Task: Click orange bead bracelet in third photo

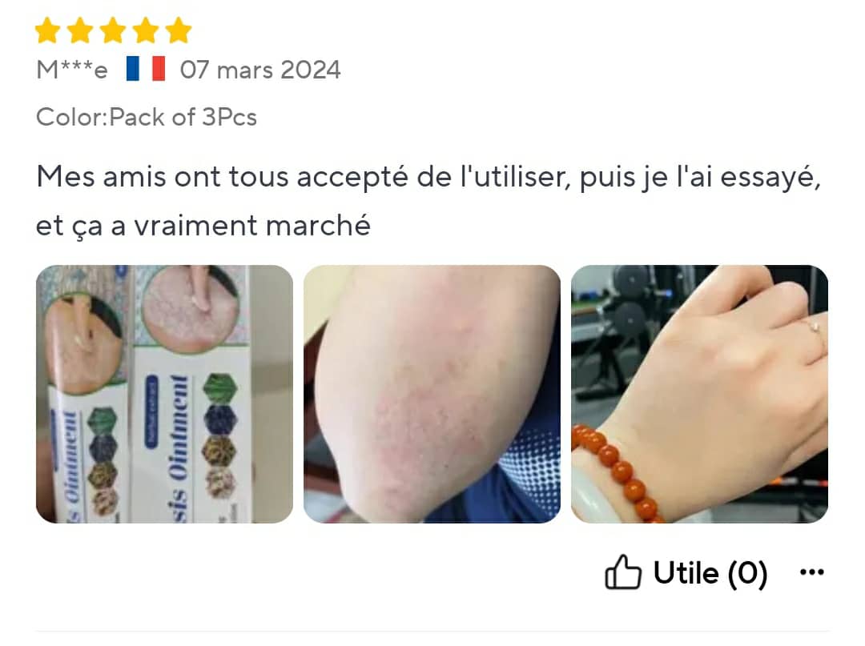Action: tap(616, 471)
